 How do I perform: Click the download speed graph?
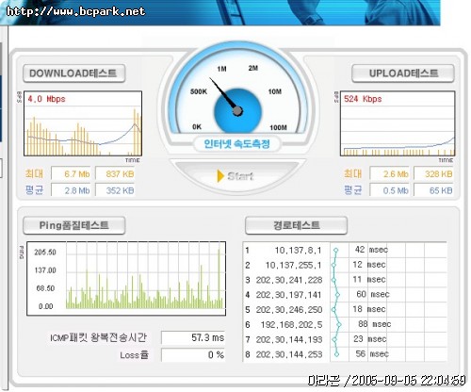(83, 123)
